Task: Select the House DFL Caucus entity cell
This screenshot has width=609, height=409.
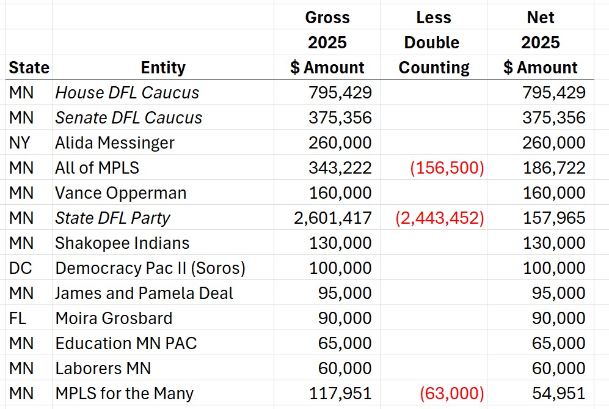Action: tap(162, 92)
